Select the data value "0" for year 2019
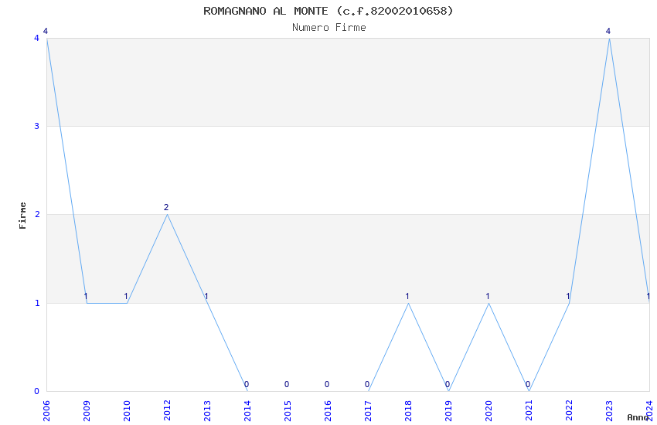Viewport: 657px width, 425px height. (448, 384)
